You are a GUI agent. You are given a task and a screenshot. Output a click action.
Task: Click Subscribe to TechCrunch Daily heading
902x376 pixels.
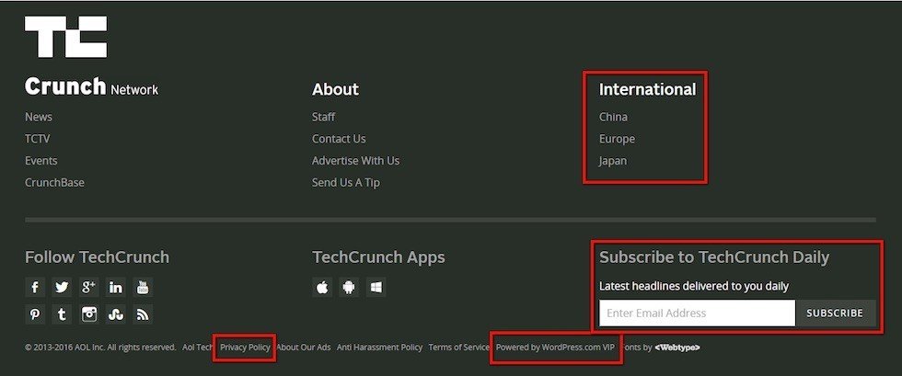point(714,257)
